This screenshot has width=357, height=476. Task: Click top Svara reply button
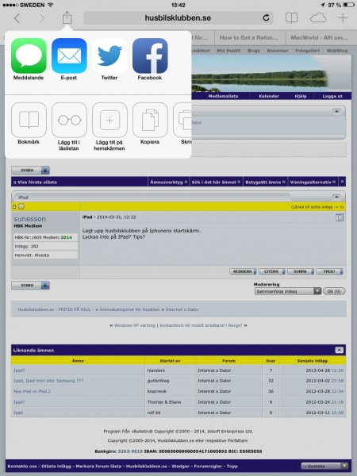click(x=30, y=171)
